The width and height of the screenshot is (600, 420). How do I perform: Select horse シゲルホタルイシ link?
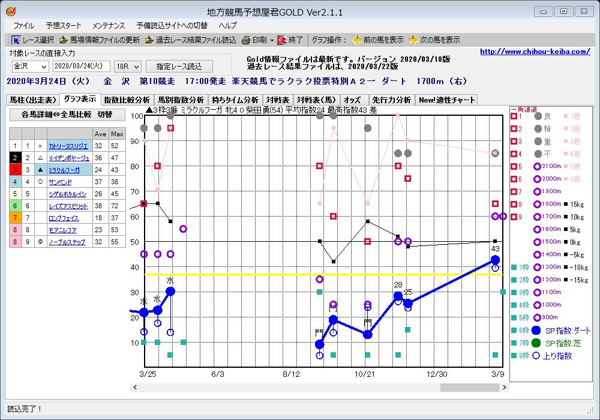click(67, 194)
